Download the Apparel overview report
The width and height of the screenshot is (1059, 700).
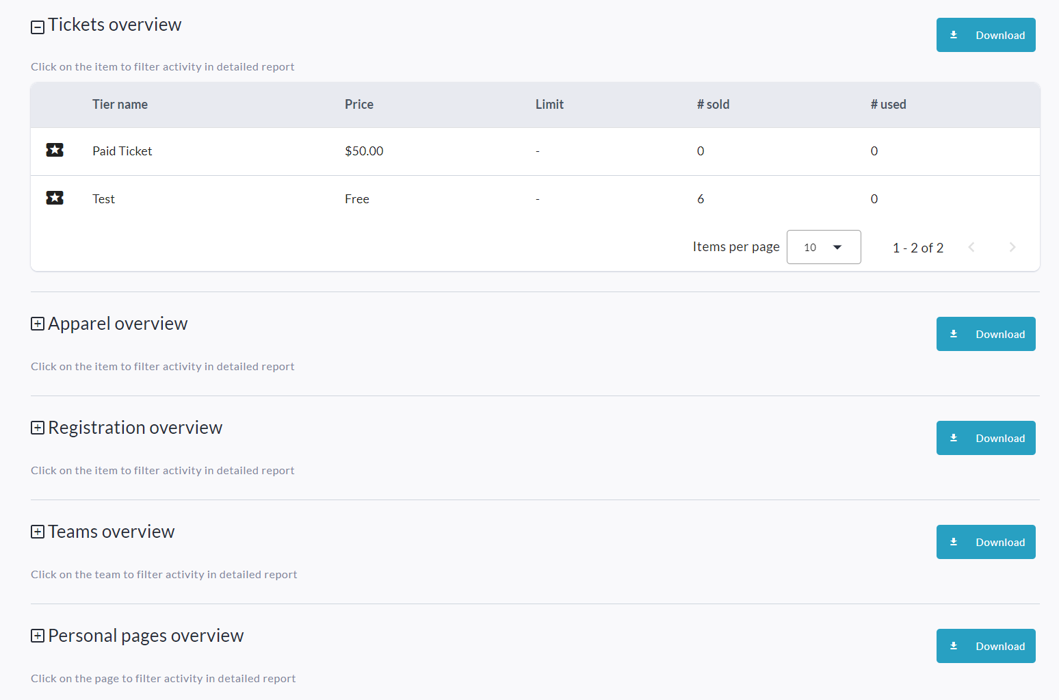click(985, 334)
